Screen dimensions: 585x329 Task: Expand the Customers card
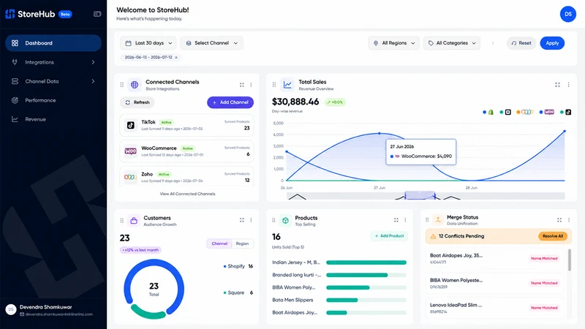point(242,220)
